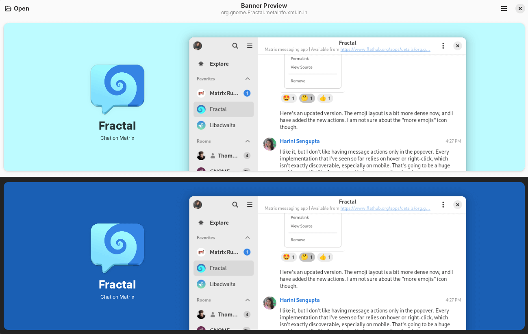Screen dimensions: 528x334
Task: Open the flathub.org link in the light banner
Action: [x=385, y=49]
